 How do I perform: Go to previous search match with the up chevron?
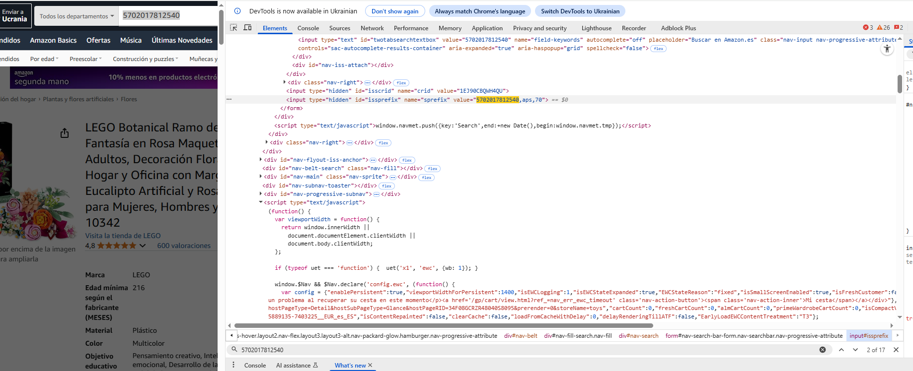[841, 350]
